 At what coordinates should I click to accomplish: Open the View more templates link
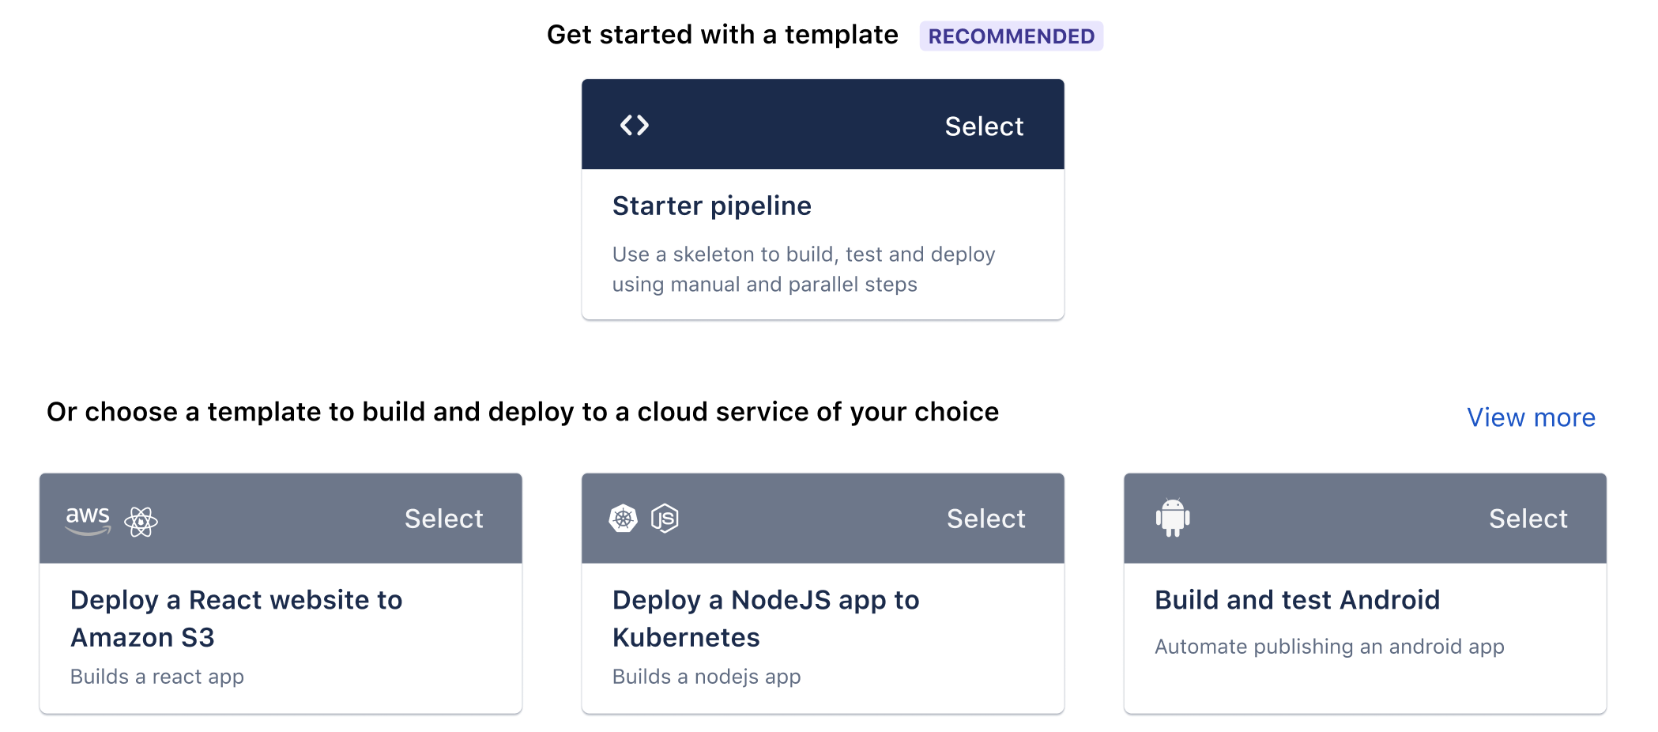coord(1531,417)
